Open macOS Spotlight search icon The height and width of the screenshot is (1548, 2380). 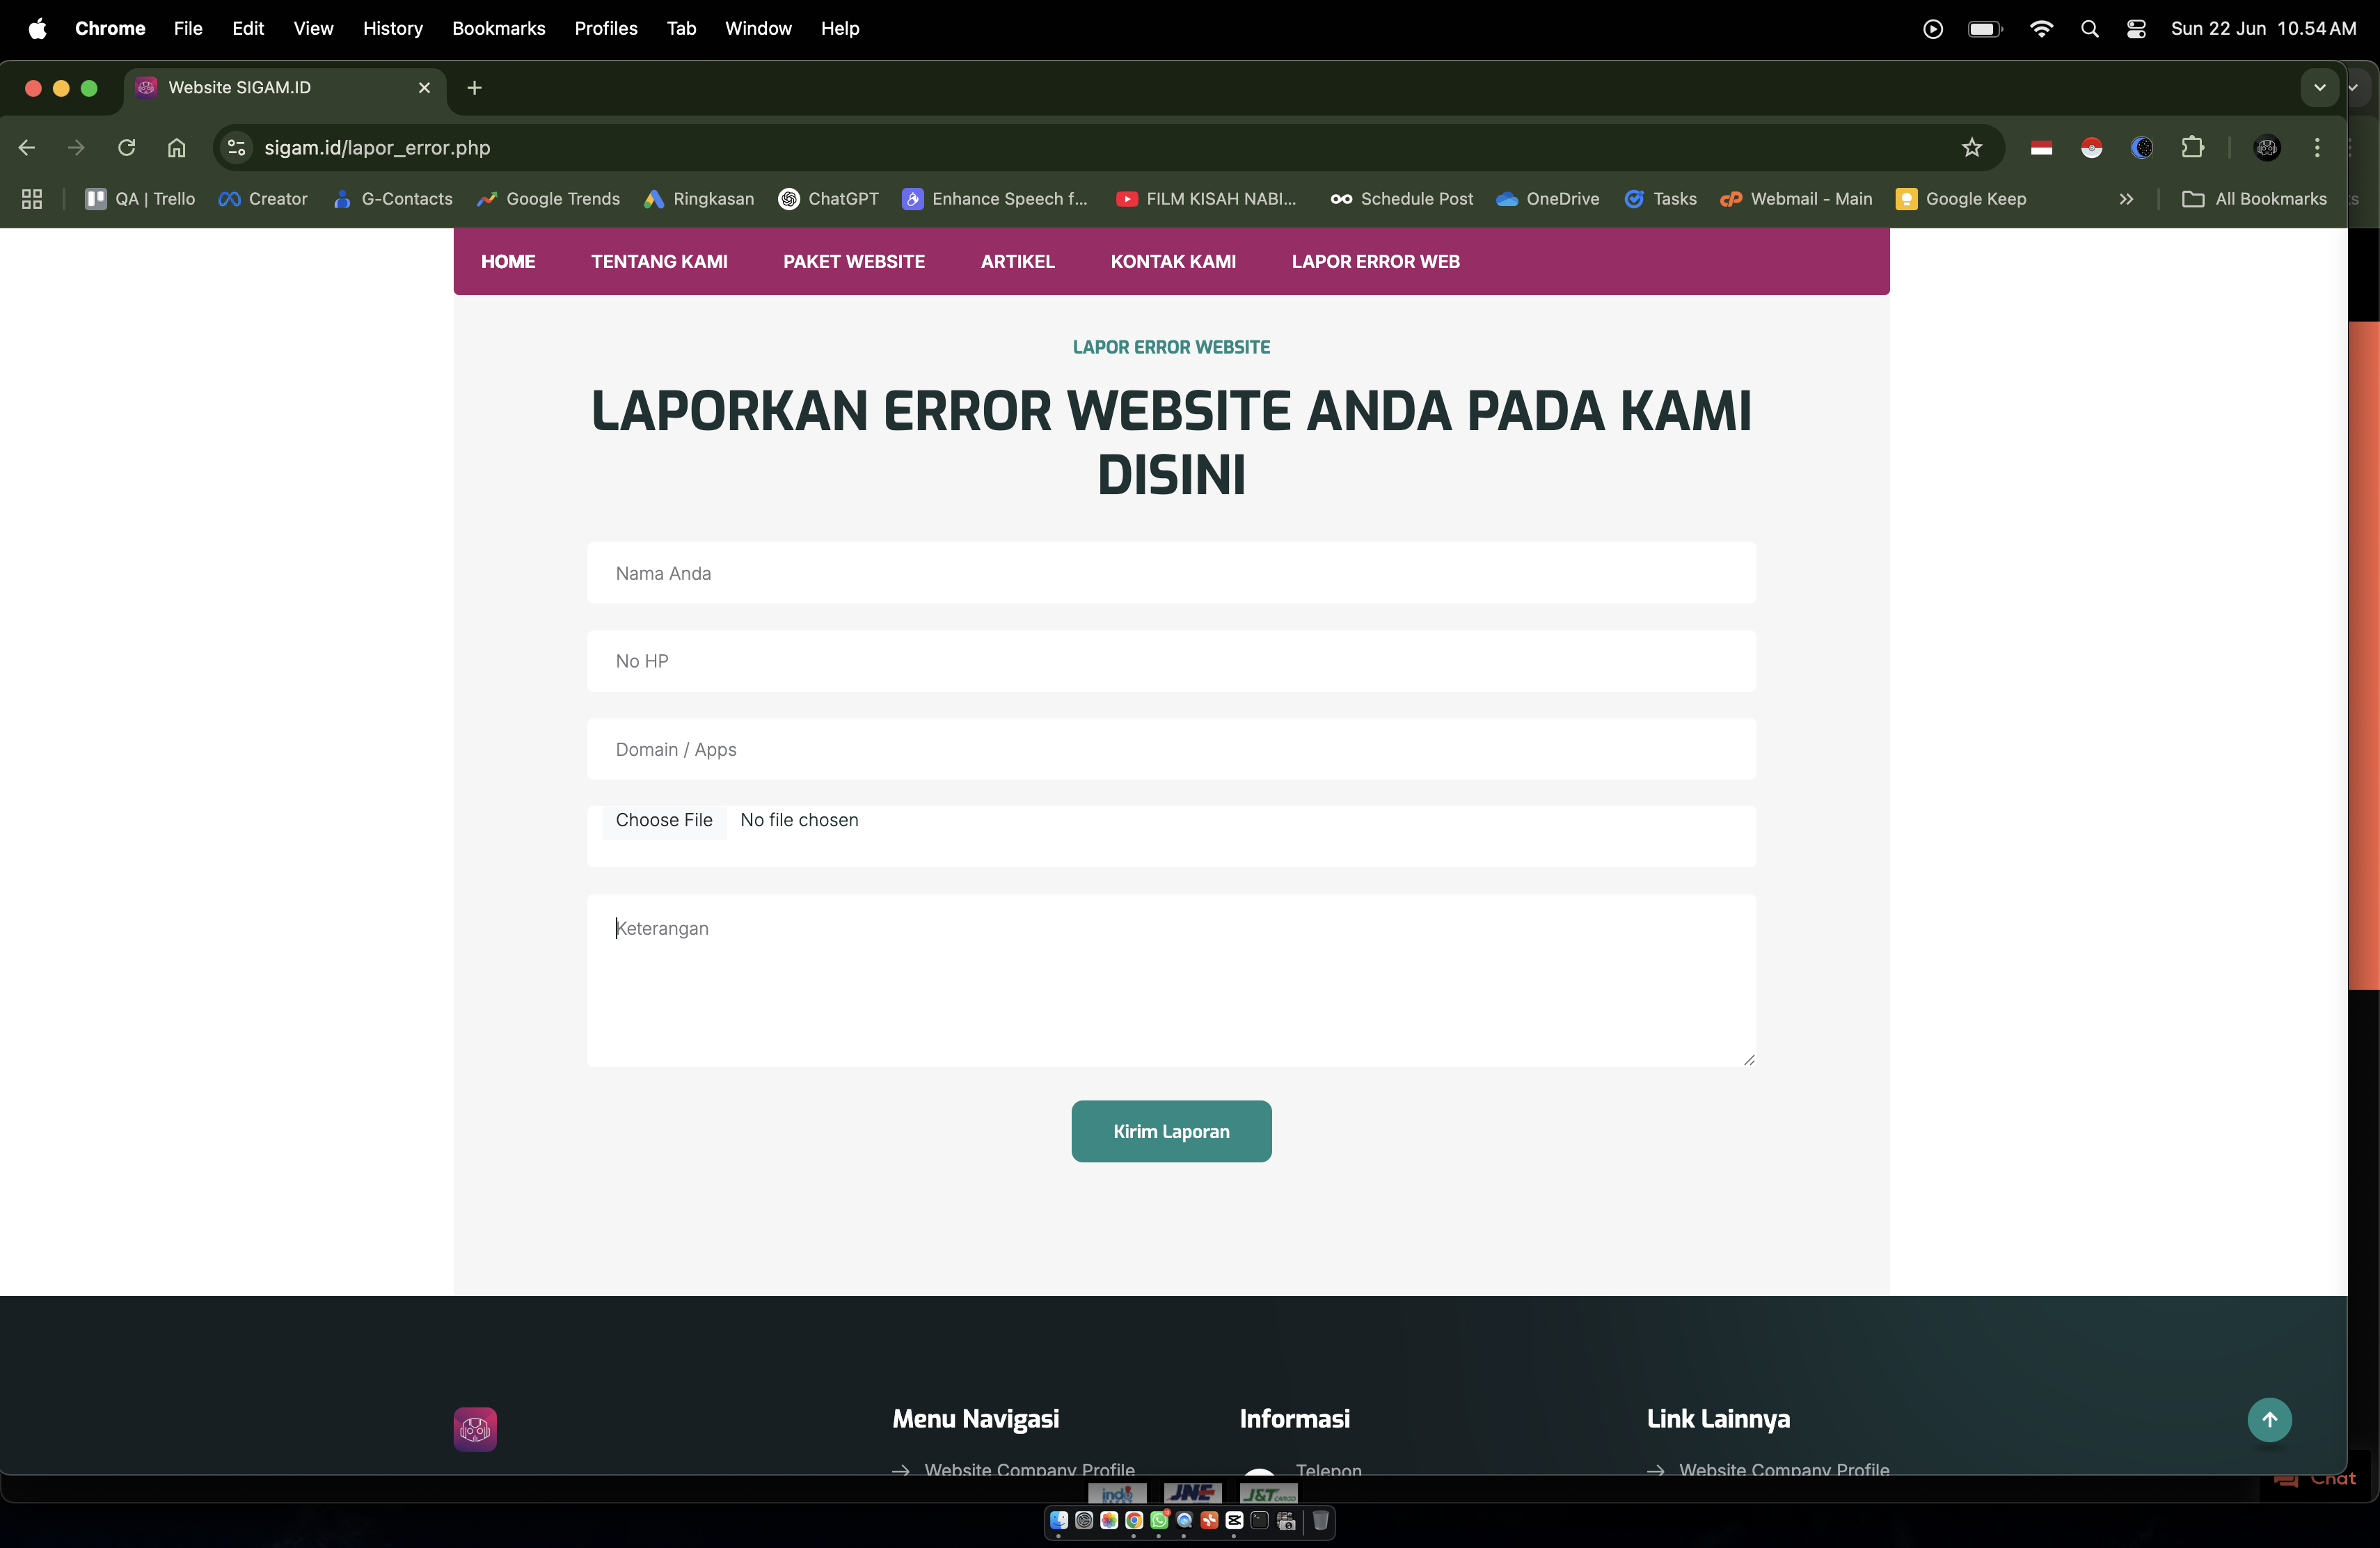point(2089,29)
